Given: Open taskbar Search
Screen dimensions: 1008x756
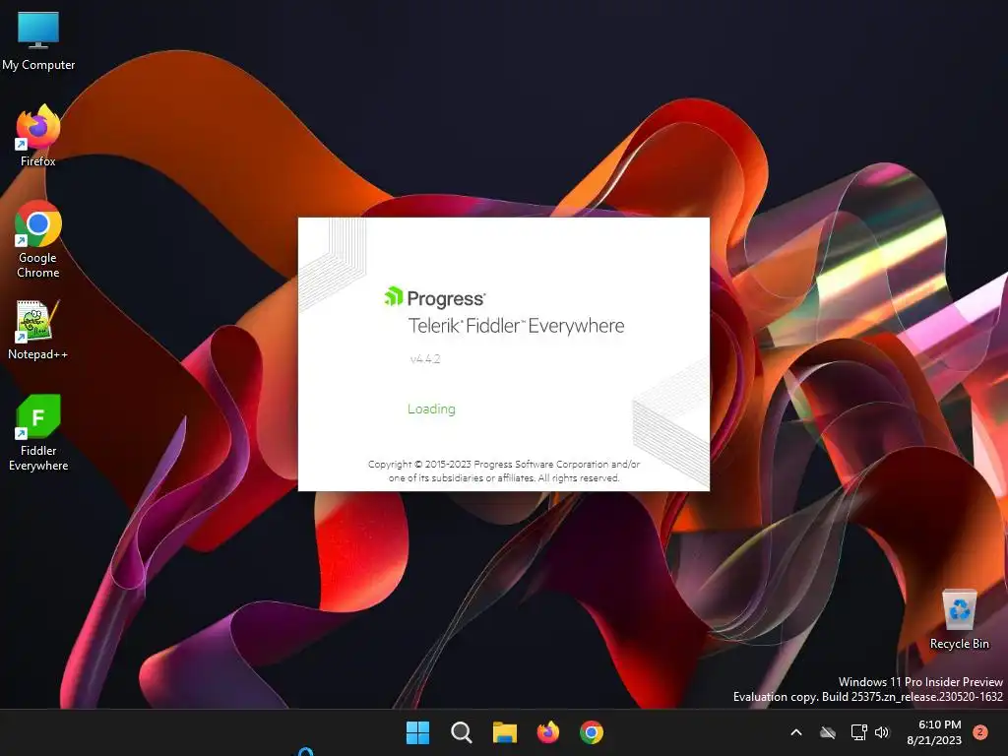Looking at the screenshot, I should point(461,732).
